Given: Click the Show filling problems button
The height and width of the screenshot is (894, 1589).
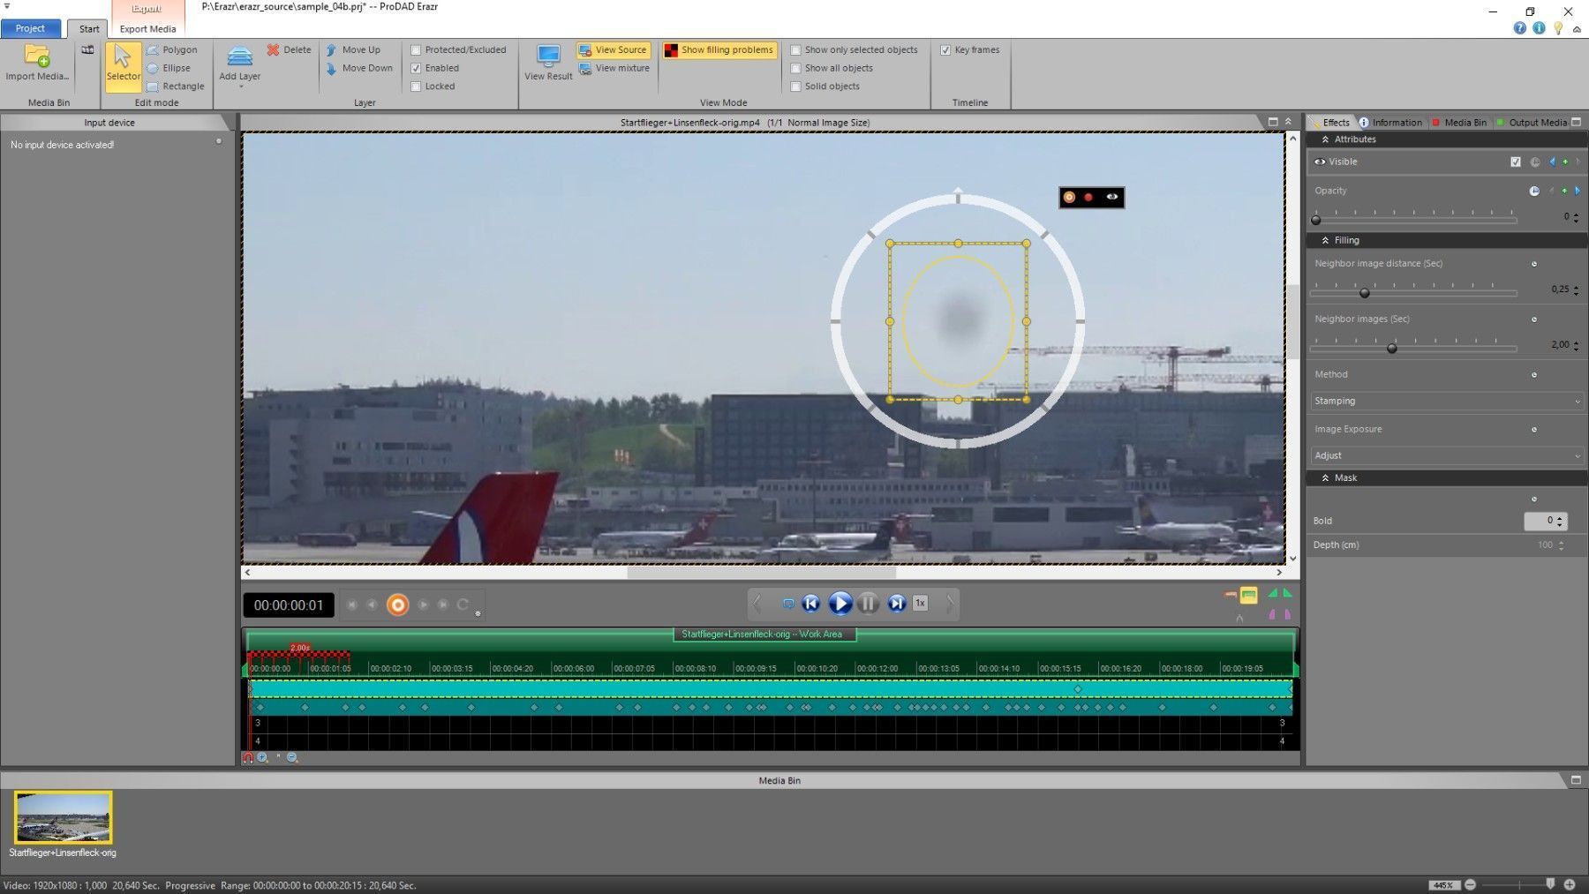Looking at the screenshot, I should click(719, 50).
